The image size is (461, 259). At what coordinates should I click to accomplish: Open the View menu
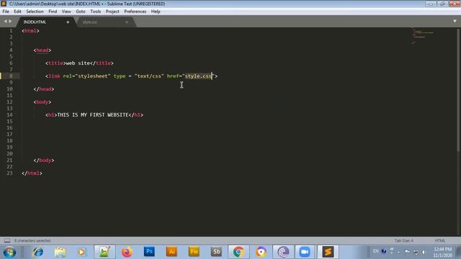[66, 12]
